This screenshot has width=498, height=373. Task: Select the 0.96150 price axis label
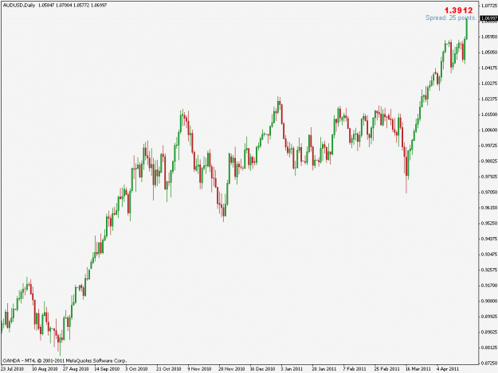coord(489,208)
